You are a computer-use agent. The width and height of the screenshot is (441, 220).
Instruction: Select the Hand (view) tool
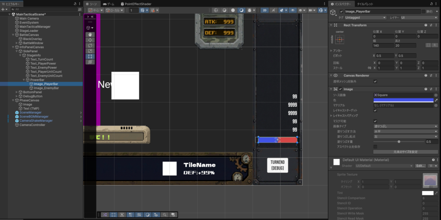click(90, 34)
